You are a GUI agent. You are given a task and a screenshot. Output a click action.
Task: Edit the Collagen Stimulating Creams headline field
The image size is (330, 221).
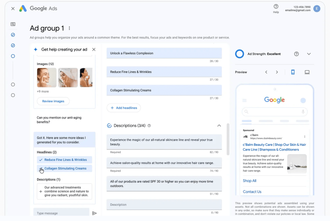pyautogui.click(x=164, y=90)
